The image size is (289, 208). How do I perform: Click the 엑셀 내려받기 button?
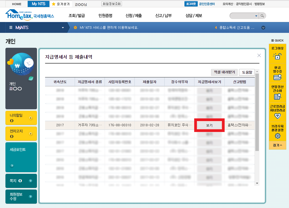224,72
